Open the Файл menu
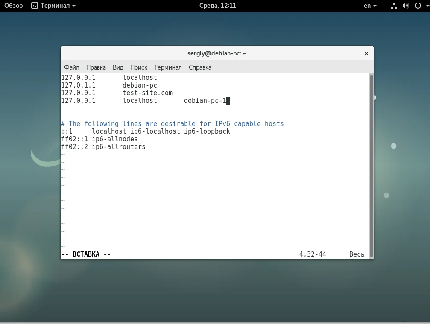 [x=72, y=67]
